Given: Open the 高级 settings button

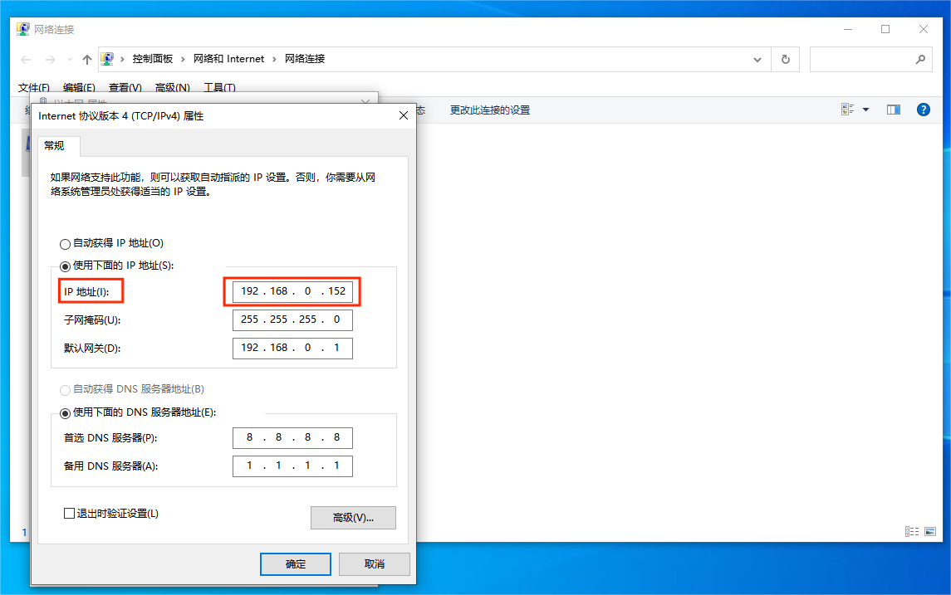Looking at the screenshot, I should (x=353, y=517).
